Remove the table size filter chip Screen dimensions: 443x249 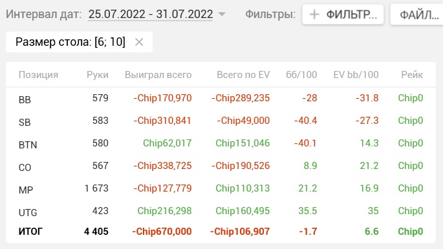pos(139,42)
